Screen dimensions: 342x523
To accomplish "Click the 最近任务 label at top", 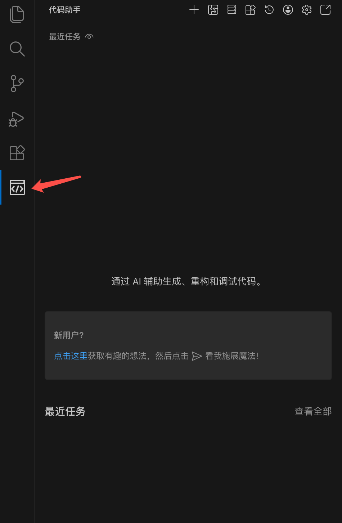I will click(65, 36).
